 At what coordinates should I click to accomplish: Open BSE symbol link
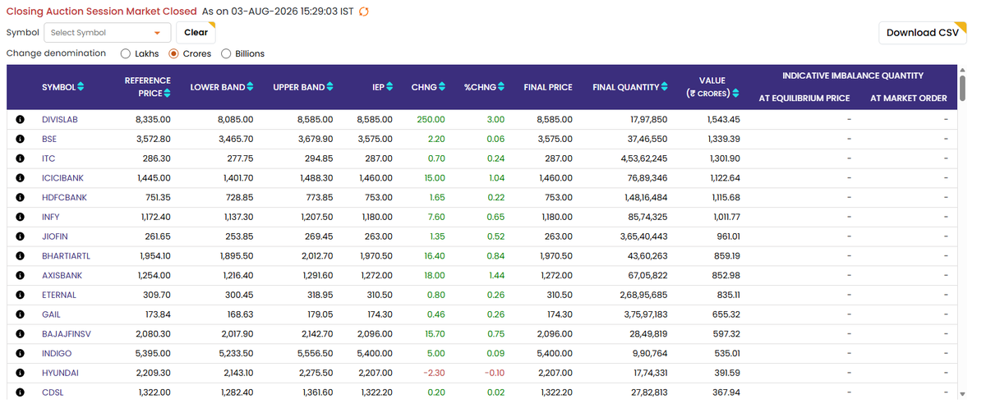(49, 140)
